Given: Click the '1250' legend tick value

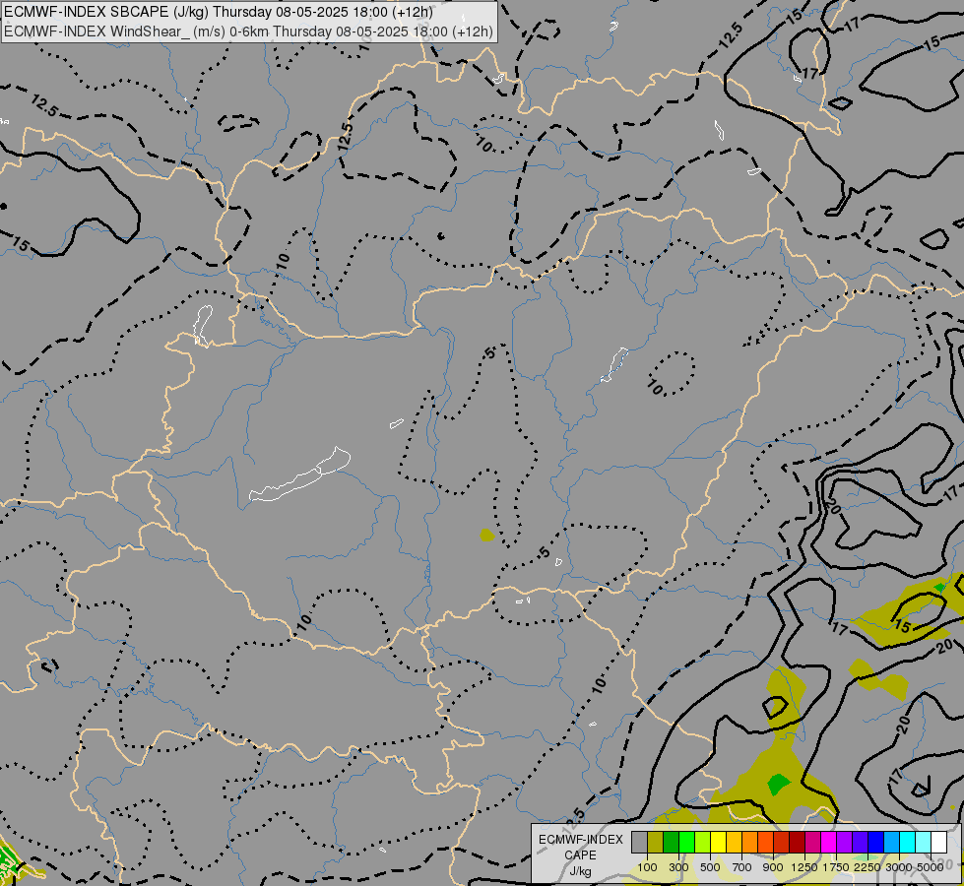Looking at the screenshot, I should pos(804,867).
